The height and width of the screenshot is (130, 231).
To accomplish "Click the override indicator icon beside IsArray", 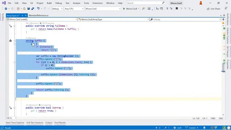I will (x=10, y=108).
